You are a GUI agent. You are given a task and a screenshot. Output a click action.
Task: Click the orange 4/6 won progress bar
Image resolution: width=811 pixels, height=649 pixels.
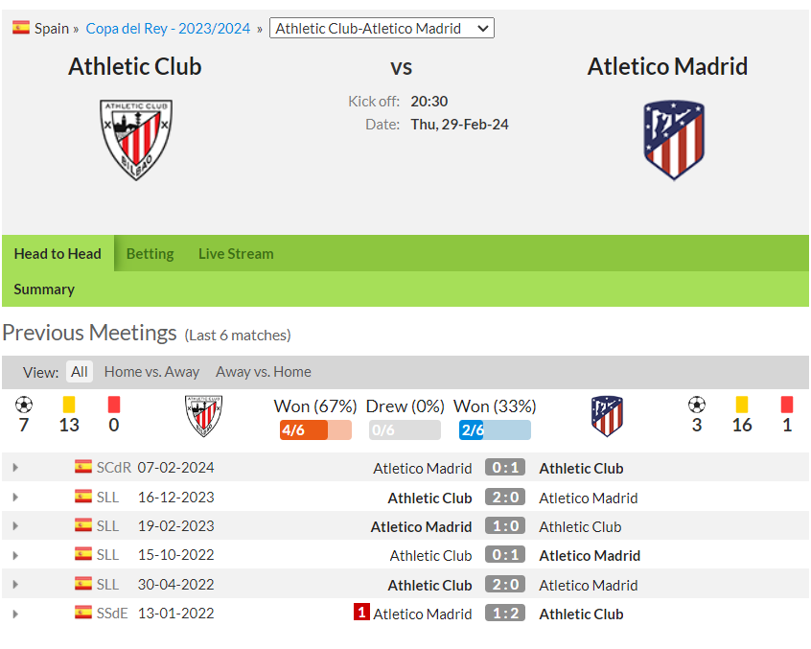315,429
